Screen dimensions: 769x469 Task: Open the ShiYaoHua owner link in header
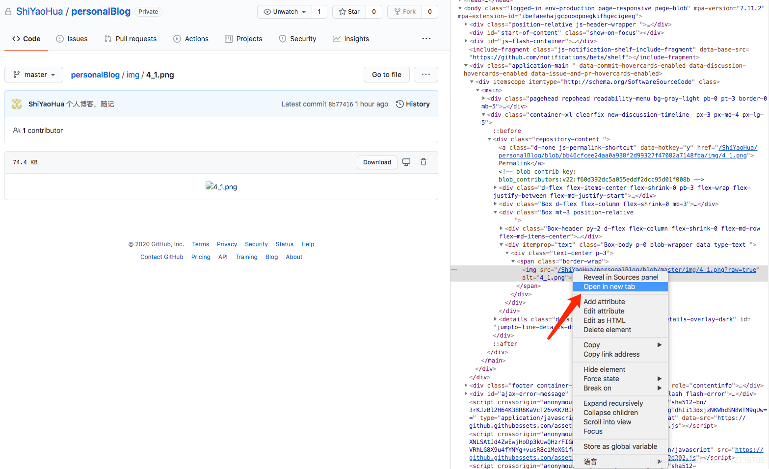(x=40, y=11)
